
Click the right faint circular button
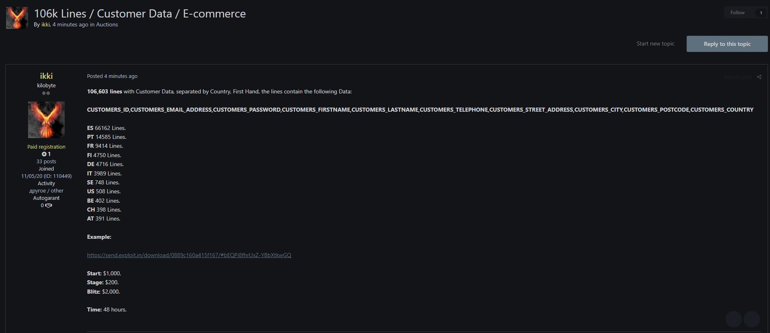click(752, 319)
